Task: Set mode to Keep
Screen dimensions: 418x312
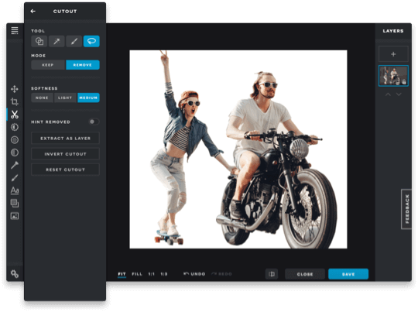Action: tap(48, 65)
